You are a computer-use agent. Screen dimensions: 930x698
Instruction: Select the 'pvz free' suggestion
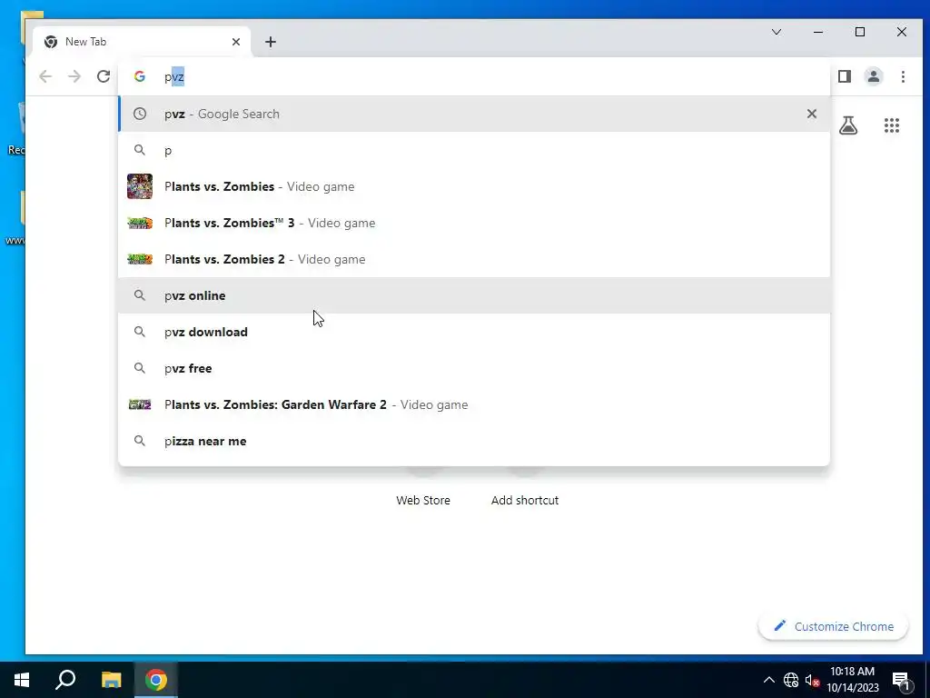pos(473,369)
